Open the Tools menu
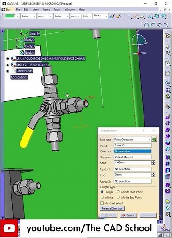Image resolution: width=172 pixels, height=238 pixels. click(57, 9)
